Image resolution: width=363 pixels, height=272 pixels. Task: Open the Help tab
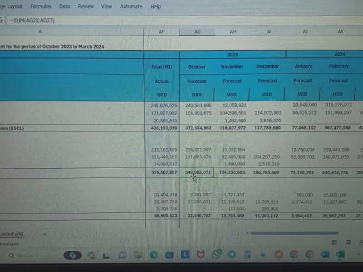point(156,6)
